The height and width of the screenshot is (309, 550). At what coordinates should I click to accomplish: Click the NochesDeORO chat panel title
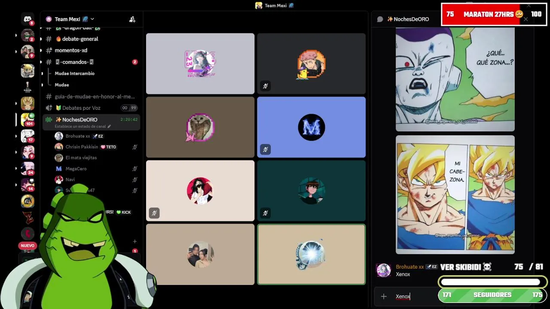tap(408, 19)
